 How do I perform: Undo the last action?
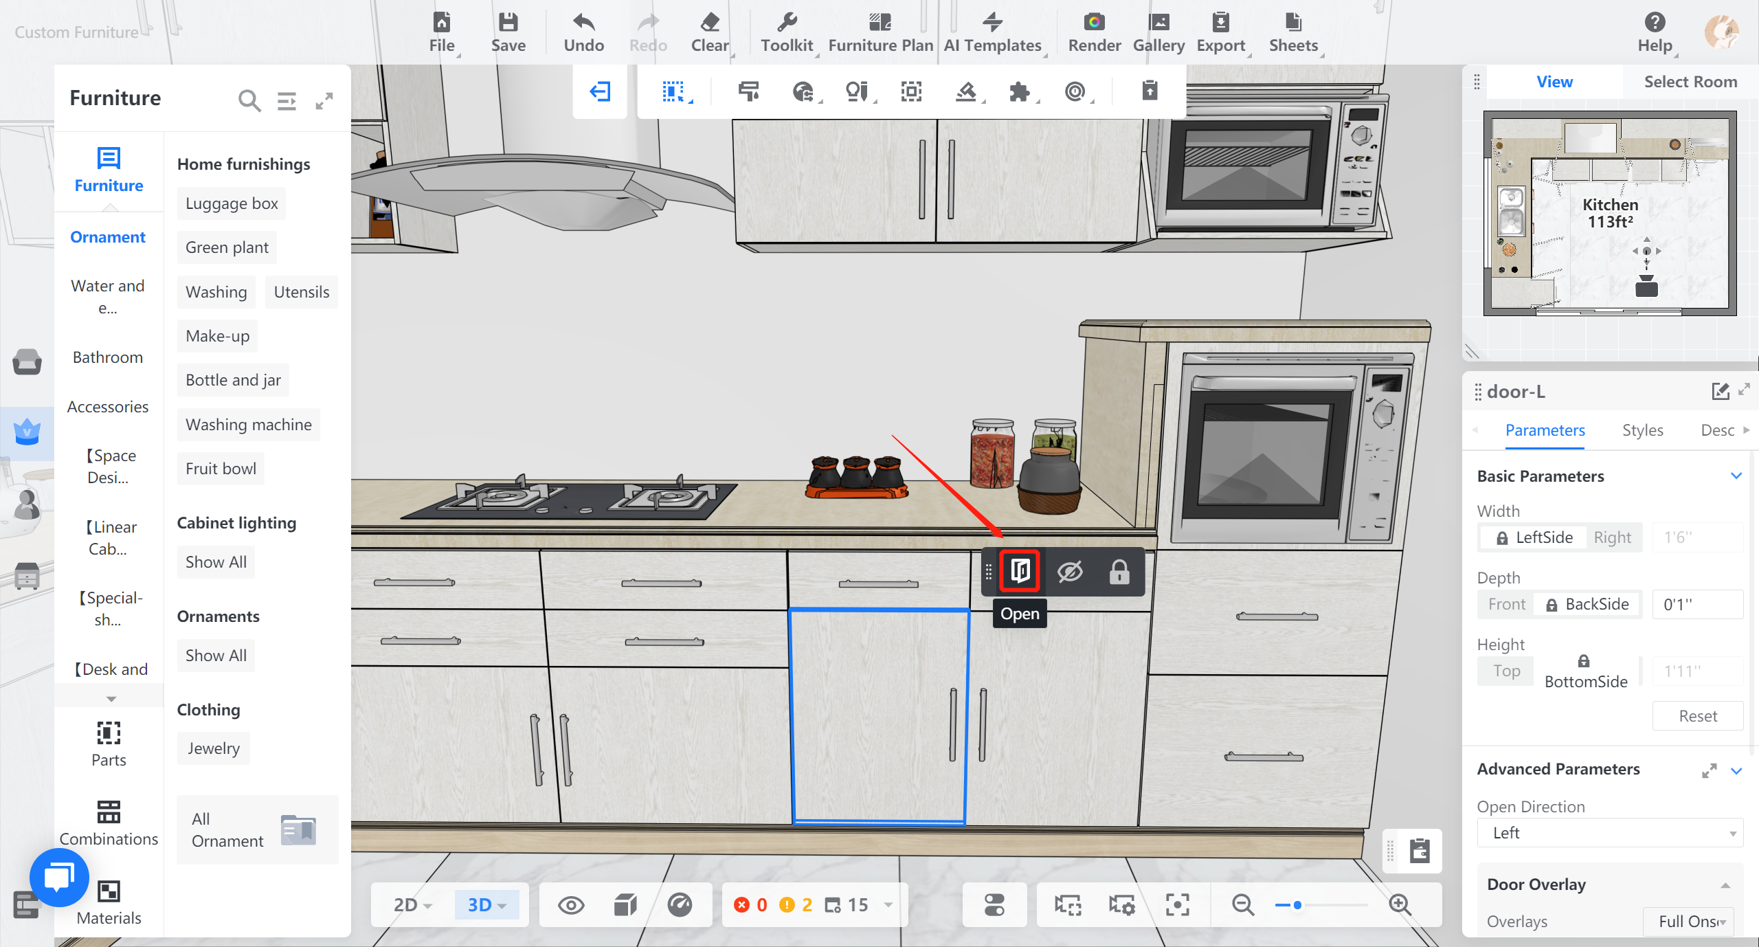(x=583, y=32)
